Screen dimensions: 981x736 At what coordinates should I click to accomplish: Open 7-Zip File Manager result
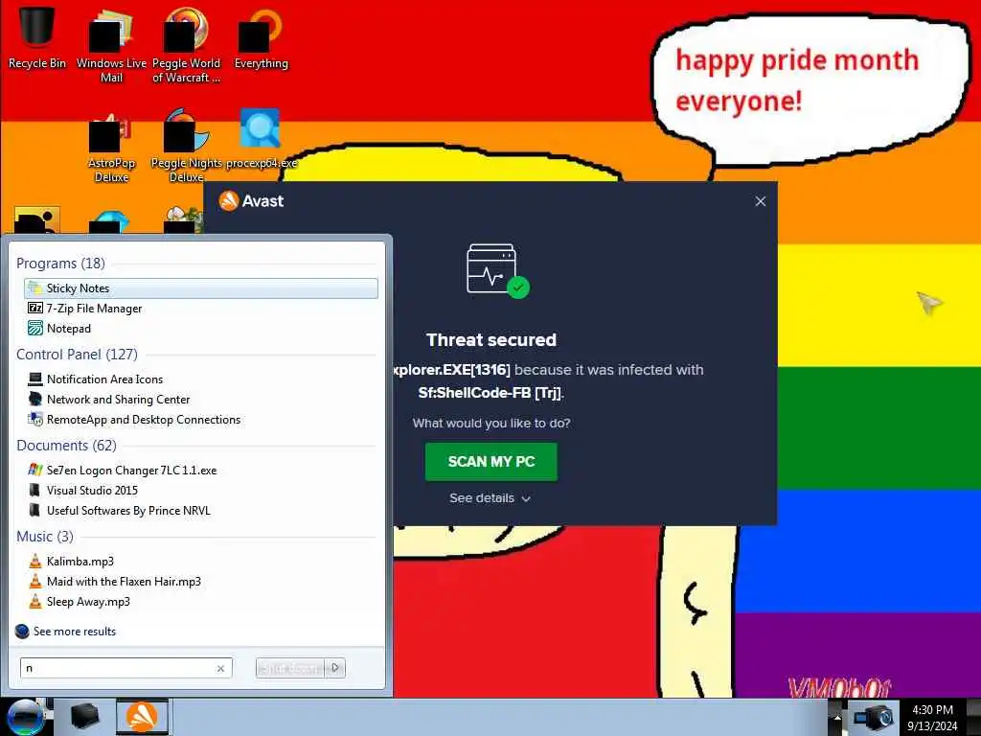tap(201, 309)
